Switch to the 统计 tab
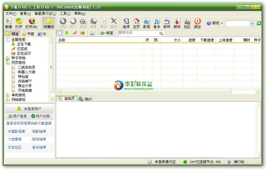267x170 pixels. [85, 99]
